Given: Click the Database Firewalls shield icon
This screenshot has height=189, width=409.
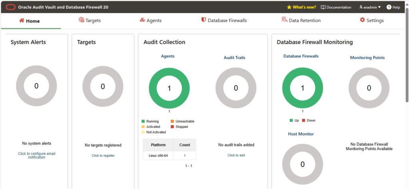Looking at the screenshot, I should pyautogui.click(x=203, y=20).
